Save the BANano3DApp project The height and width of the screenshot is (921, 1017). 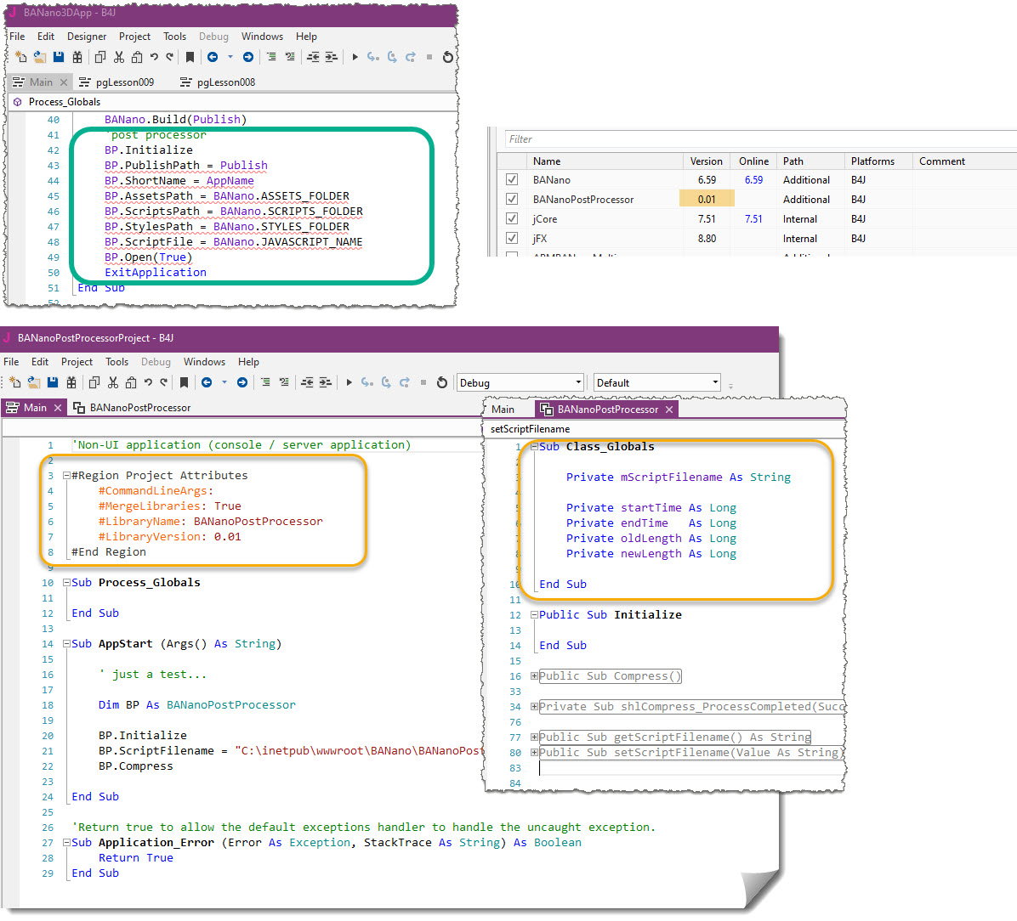[x=59, y=57]
